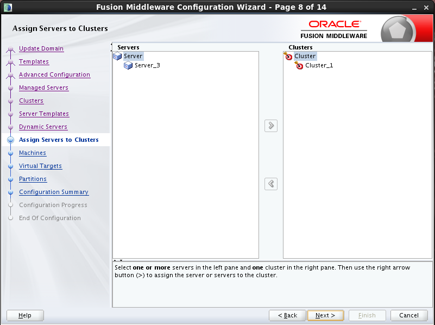Open the Virtual Targets step
The width and height of the screenshot is (435, 325).
40,166
